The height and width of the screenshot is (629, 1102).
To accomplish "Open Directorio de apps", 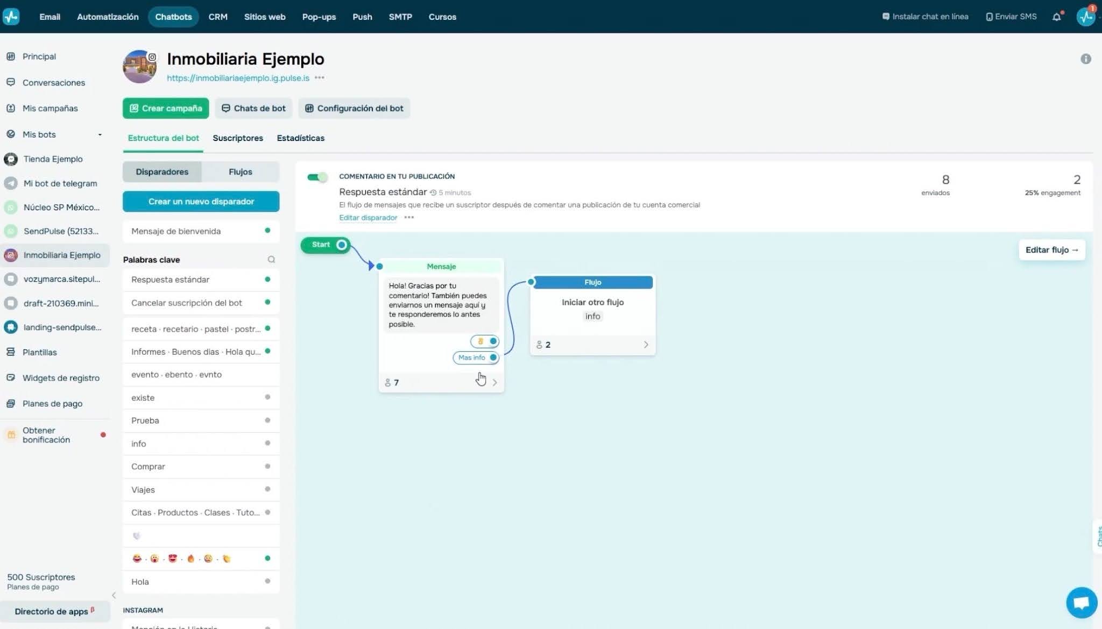I will click(x=55, y=611).
